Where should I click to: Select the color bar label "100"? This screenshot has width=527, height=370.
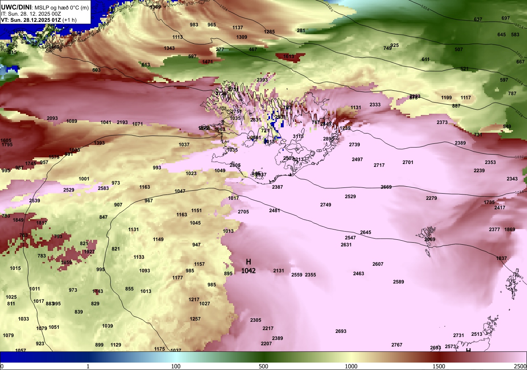coord(176,366)
